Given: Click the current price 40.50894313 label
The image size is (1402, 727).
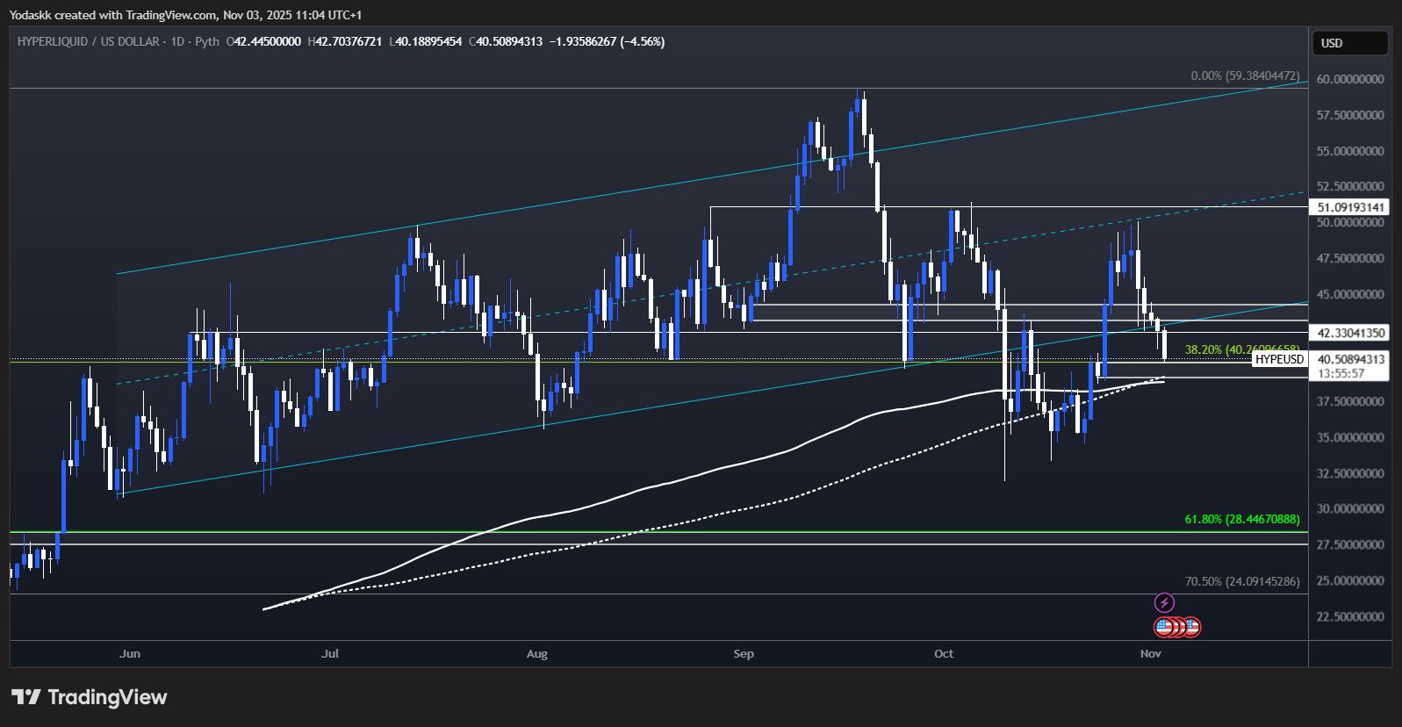Looking at the screenshot, I should pyautogui.click(x=1350, y=359).
